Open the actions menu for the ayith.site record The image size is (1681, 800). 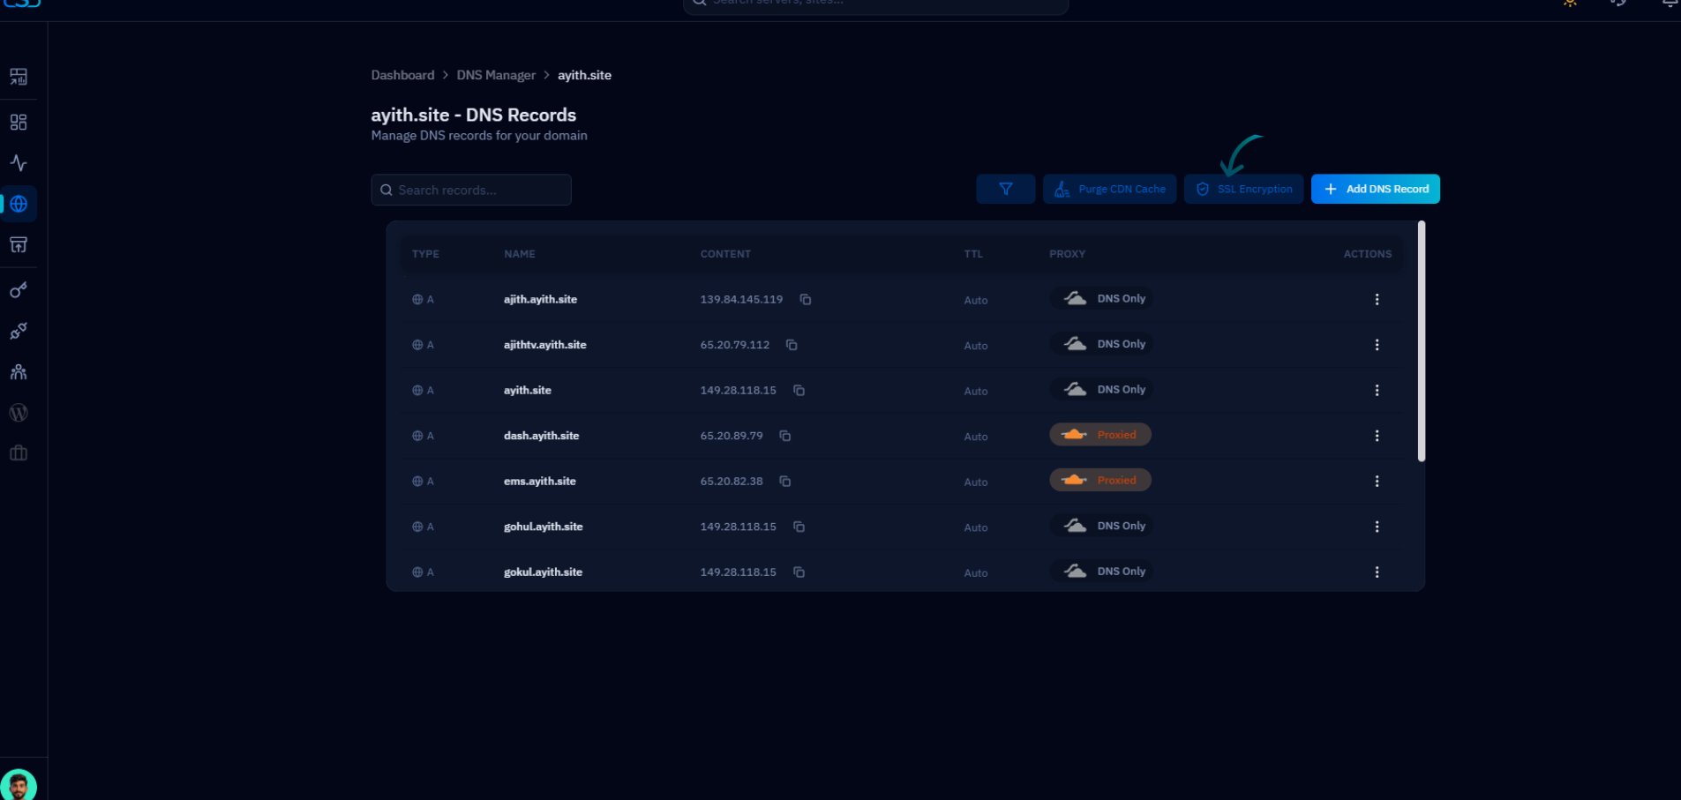point(1377,391)
